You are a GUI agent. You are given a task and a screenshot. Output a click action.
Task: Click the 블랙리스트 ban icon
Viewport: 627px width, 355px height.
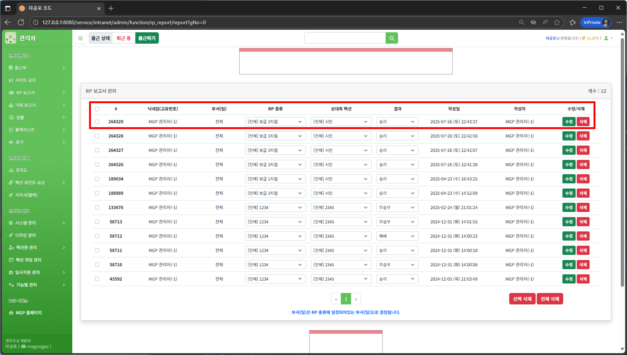[11, 130]
